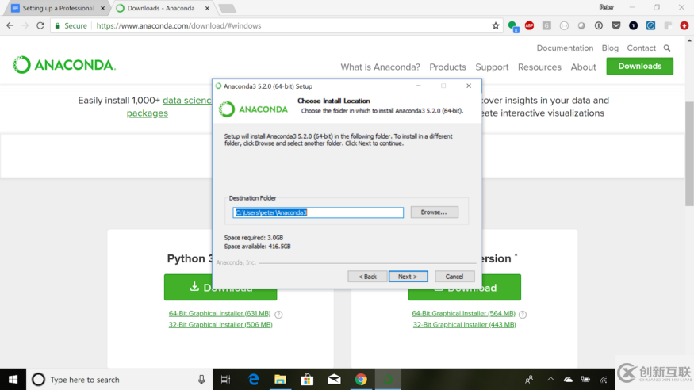Click the Chrome icon in the taskbar
The height and width of the screenshot is (390, 694).
coord(361,380)
